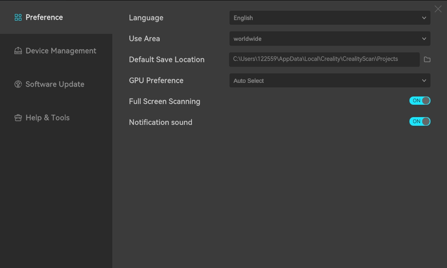The width and height of the screenshot is (447, 268).
Task: Click the Use Area label
Action: pyautogui.click(x=144, y=38)
